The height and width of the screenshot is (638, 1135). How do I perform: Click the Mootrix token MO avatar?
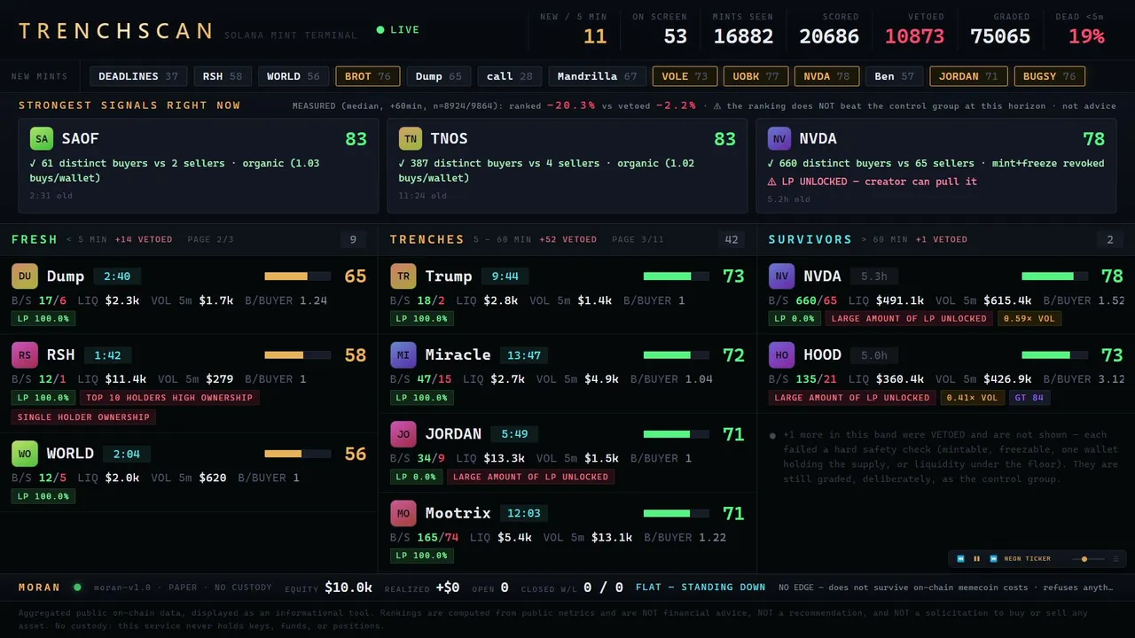403,513
